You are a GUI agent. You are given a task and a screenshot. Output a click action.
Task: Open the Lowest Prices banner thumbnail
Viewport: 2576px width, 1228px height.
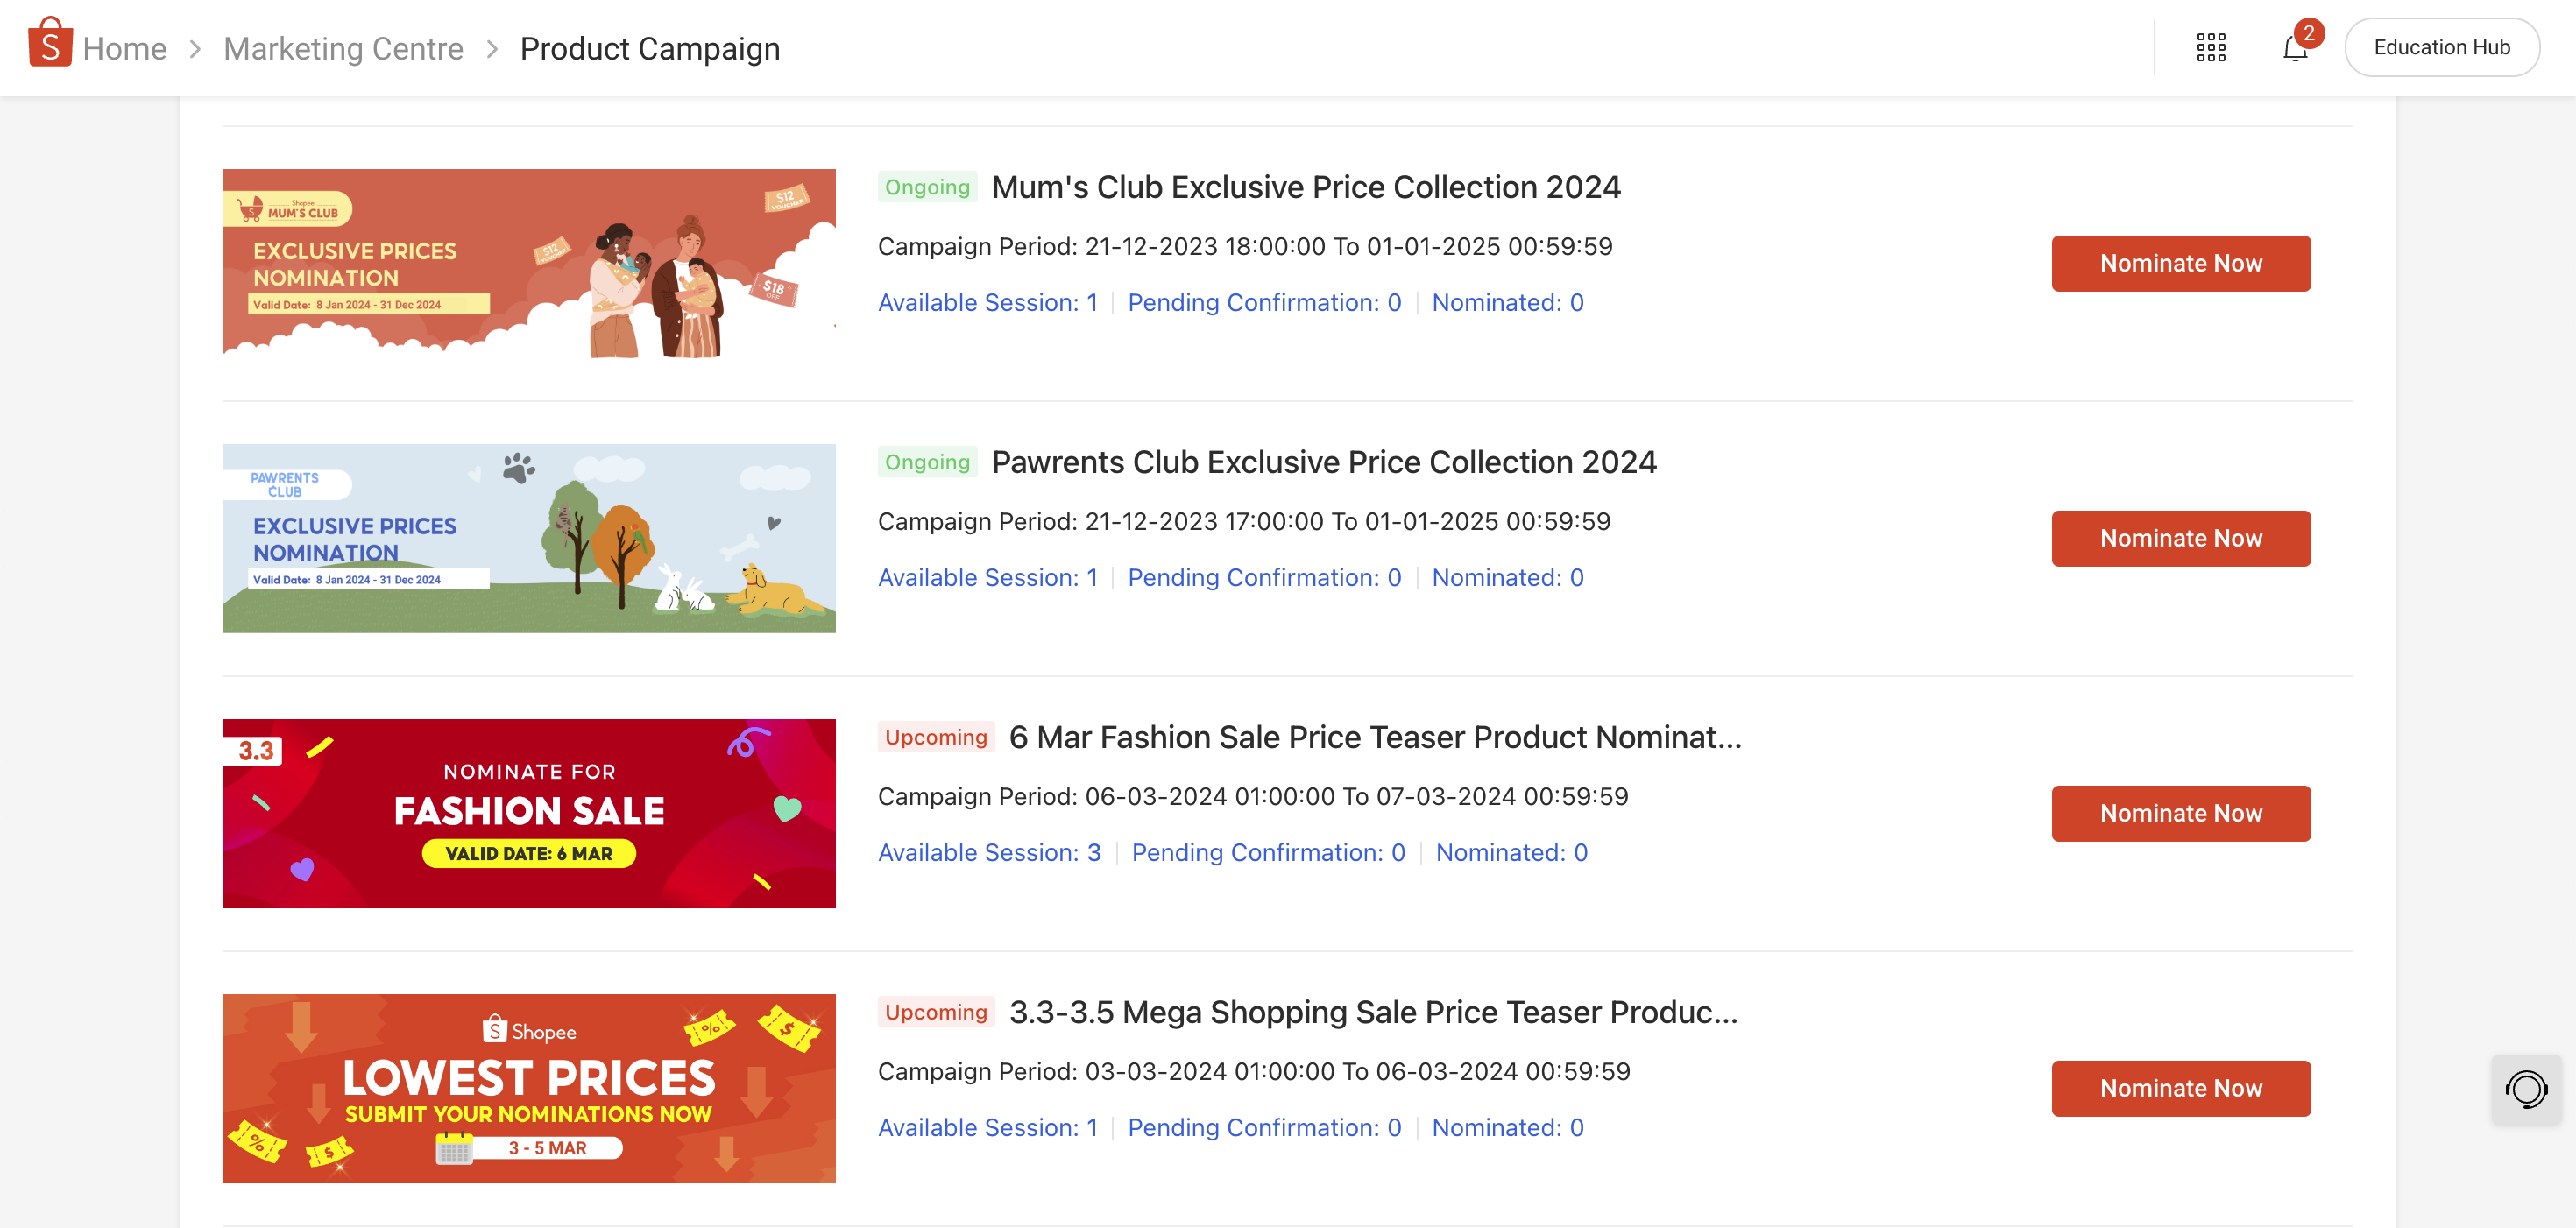coord(528,1088)
